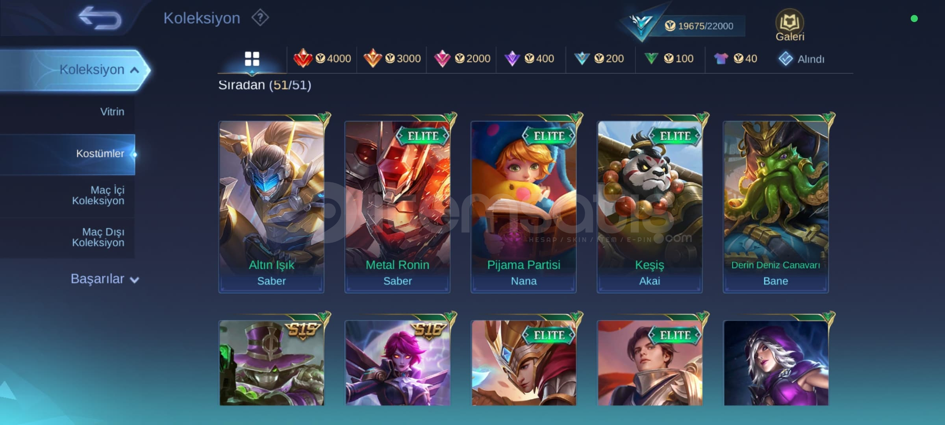This screenshot has width=945, height=425.
Task: Filter by the red 4000 gem tier
Action: pos(322,59)
